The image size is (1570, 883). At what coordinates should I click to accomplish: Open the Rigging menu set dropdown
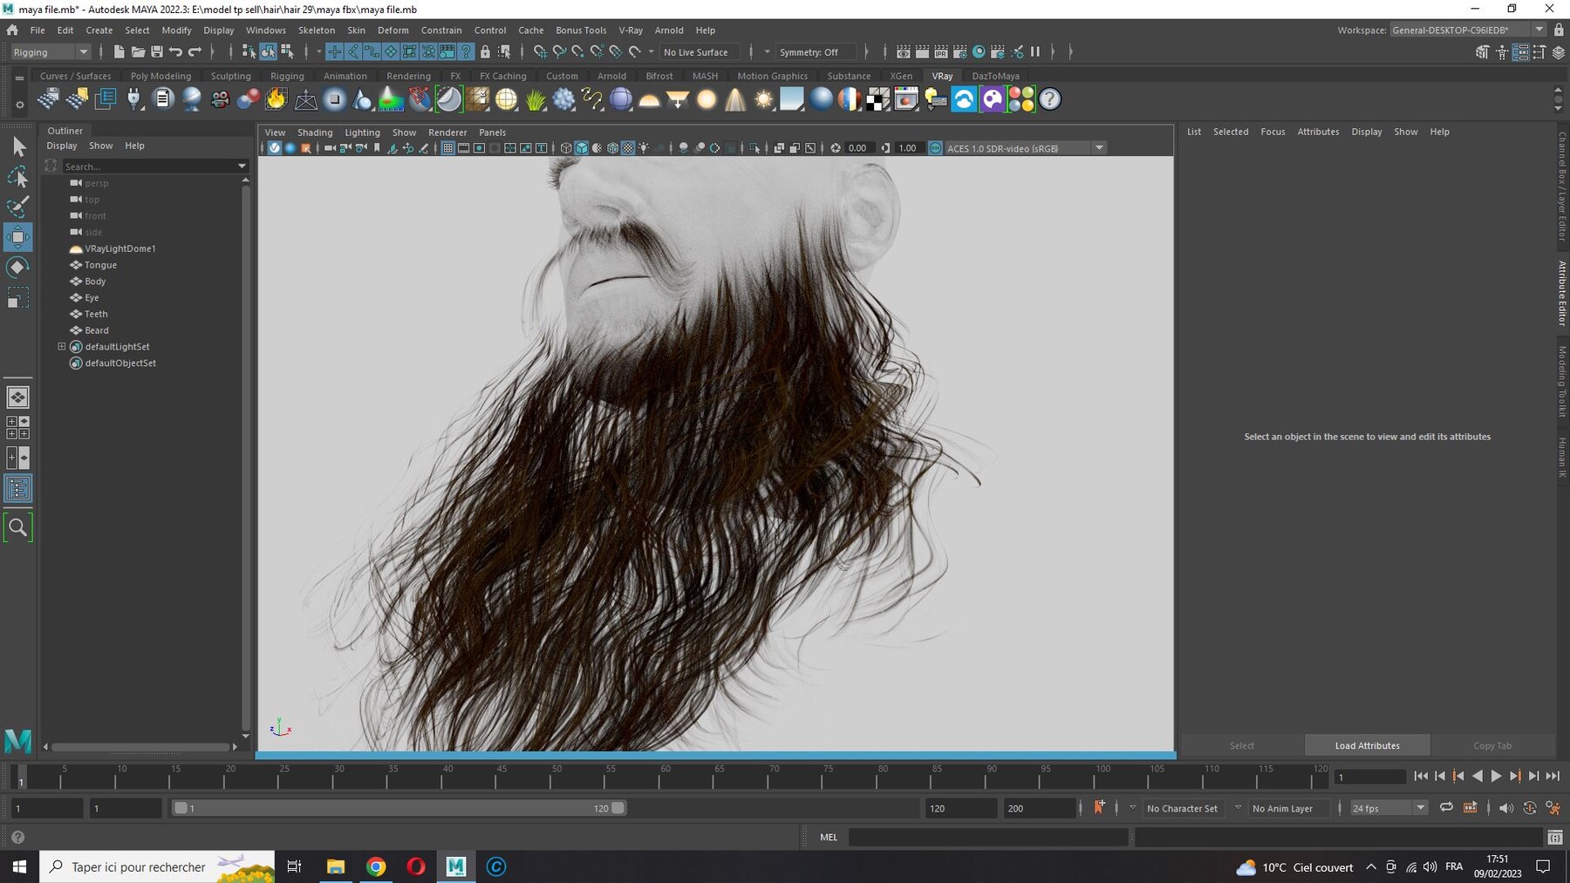coord(51,52)
